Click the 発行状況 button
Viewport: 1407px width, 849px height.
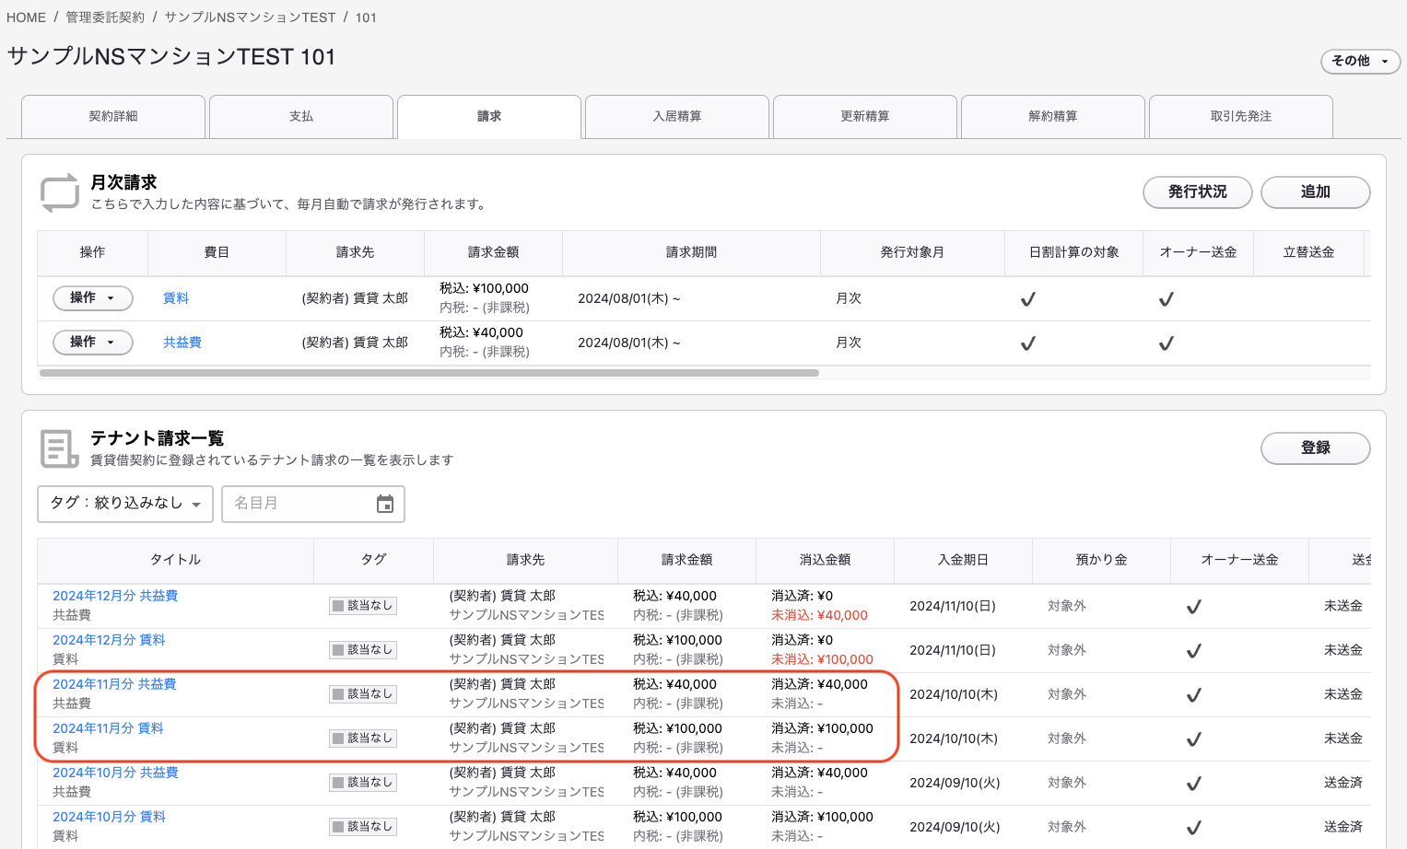tap(1198, 192)
